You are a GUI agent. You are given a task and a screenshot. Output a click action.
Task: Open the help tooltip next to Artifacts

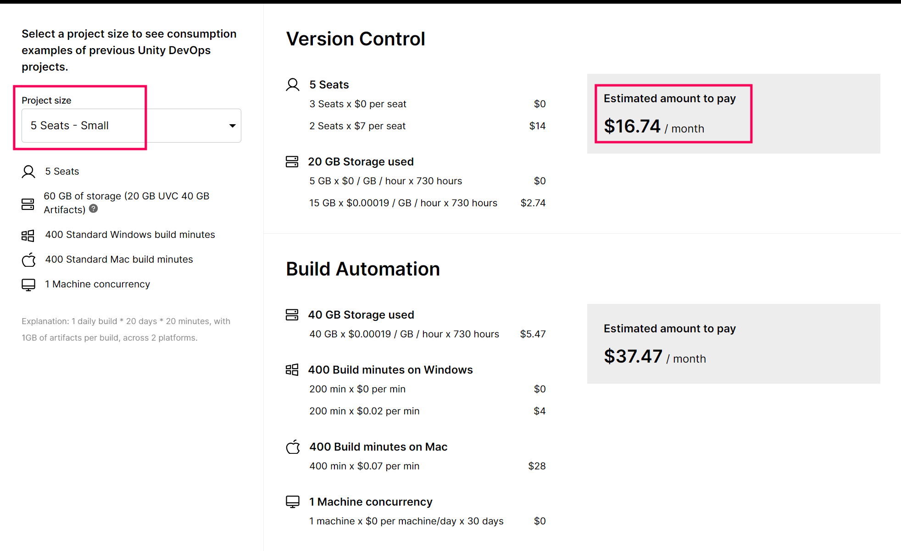94,209
